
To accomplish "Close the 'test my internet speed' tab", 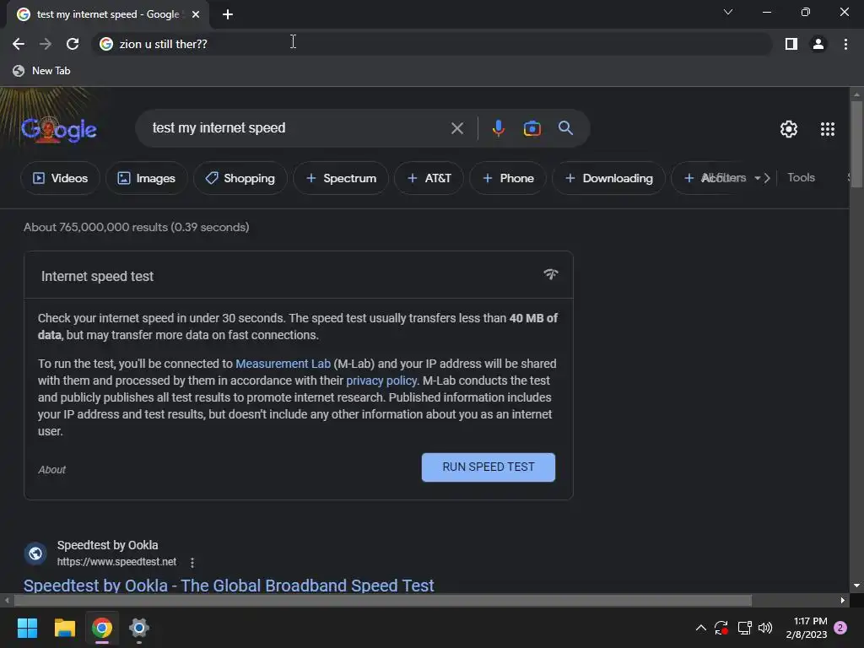I will 196,14.
